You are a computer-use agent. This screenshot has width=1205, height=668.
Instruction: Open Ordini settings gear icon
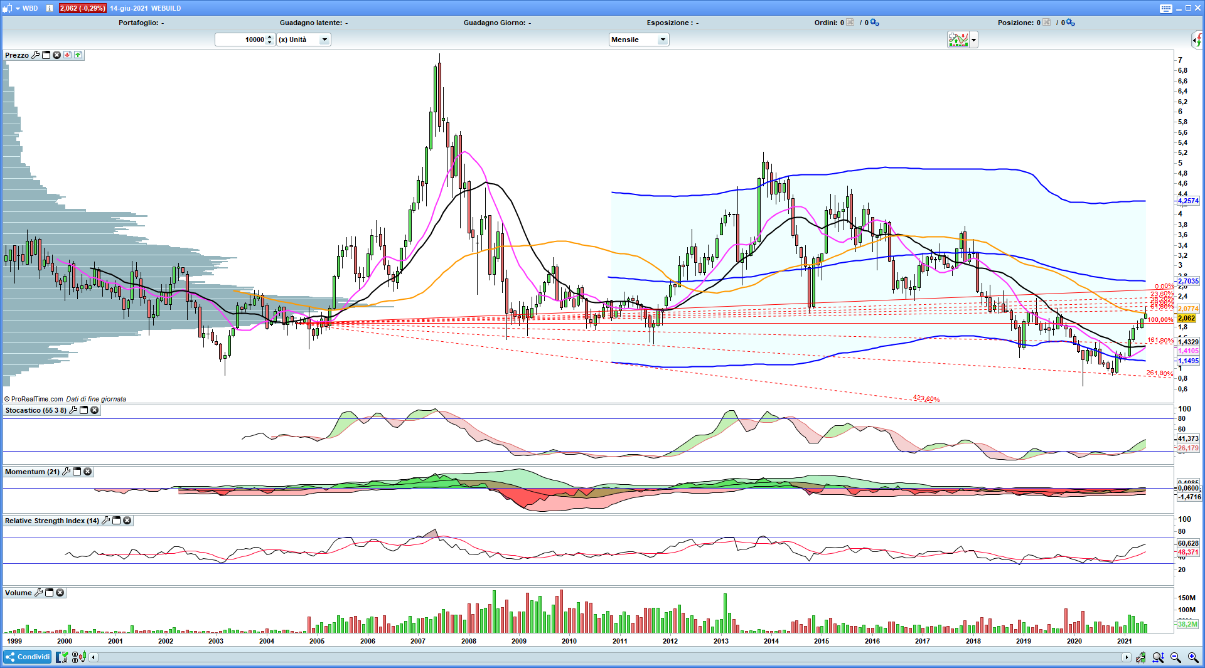[875, 23]
